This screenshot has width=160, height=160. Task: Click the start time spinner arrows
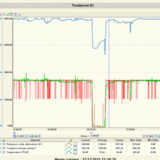[39, 136]
